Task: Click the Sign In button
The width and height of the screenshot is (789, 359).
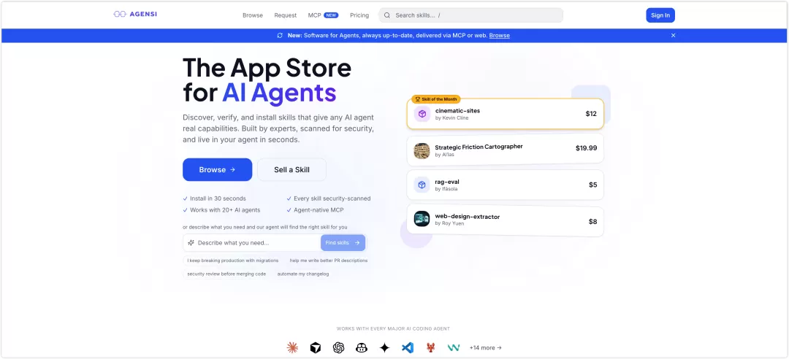Action: 660,15
